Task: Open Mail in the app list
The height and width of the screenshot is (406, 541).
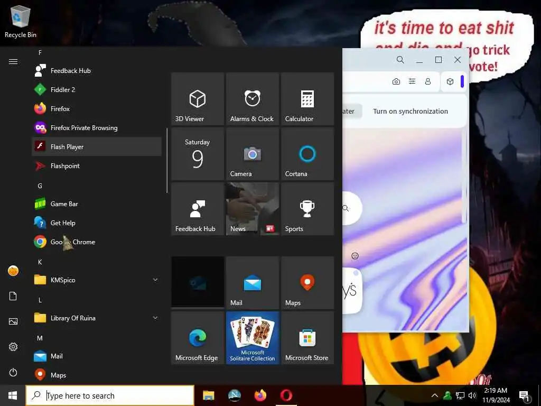Action: pyautogui.click(x=97, y=356)
